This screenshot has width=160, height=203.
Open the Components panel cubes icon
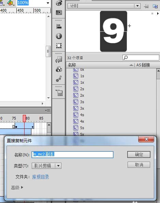pyautogui.click(x=59, y=69)
